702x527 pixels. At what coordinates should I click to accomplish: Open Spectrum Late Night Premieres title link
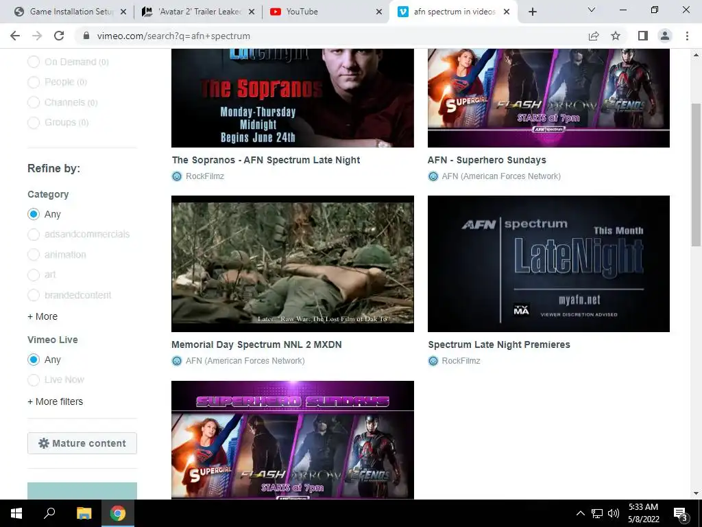499,344
